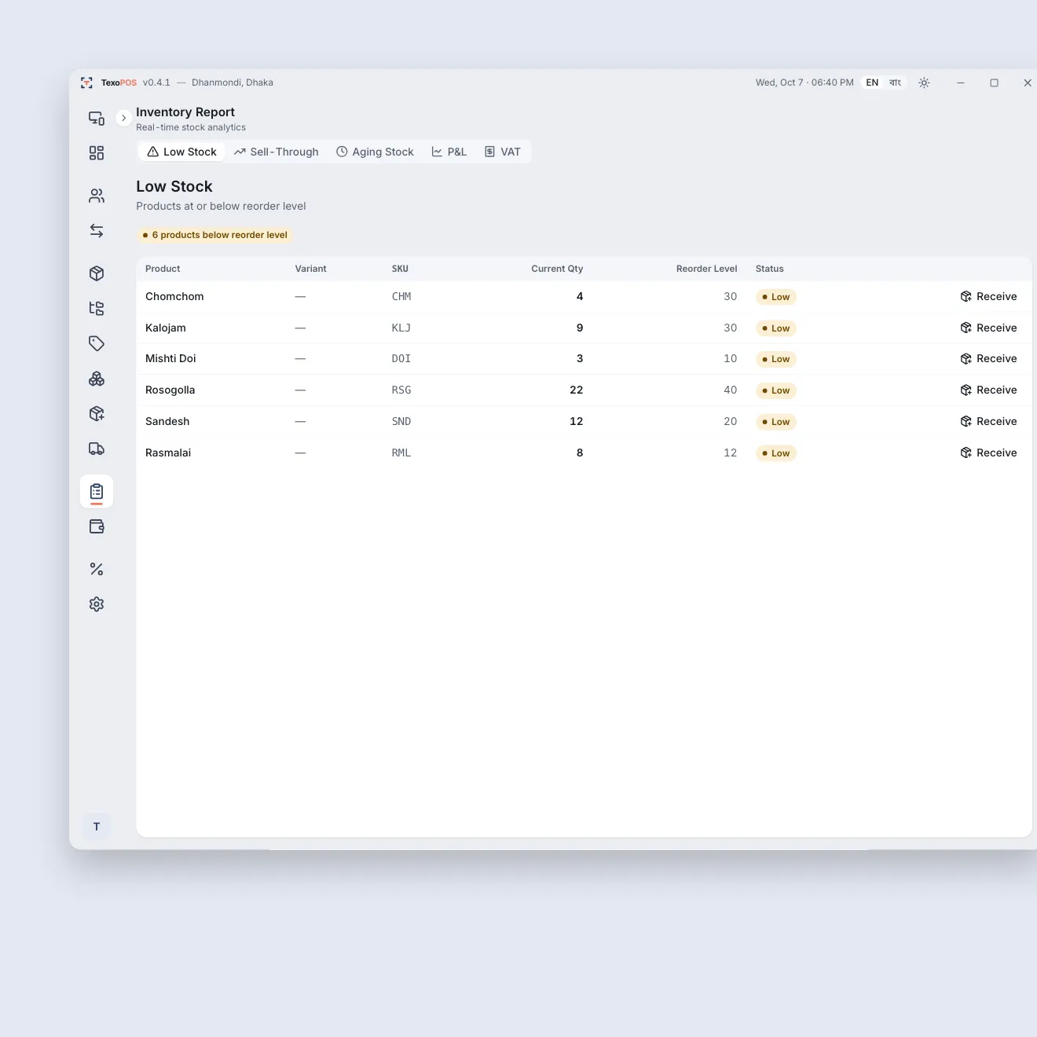Toggle the light/dark theme sun icon
The height and width of the screenshot is (1037, 1037).
coord(924,82)
